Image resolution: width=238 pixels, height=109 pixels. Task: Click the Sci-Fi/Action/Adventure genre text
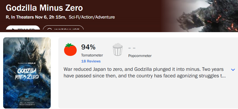(x=92, y=17)
